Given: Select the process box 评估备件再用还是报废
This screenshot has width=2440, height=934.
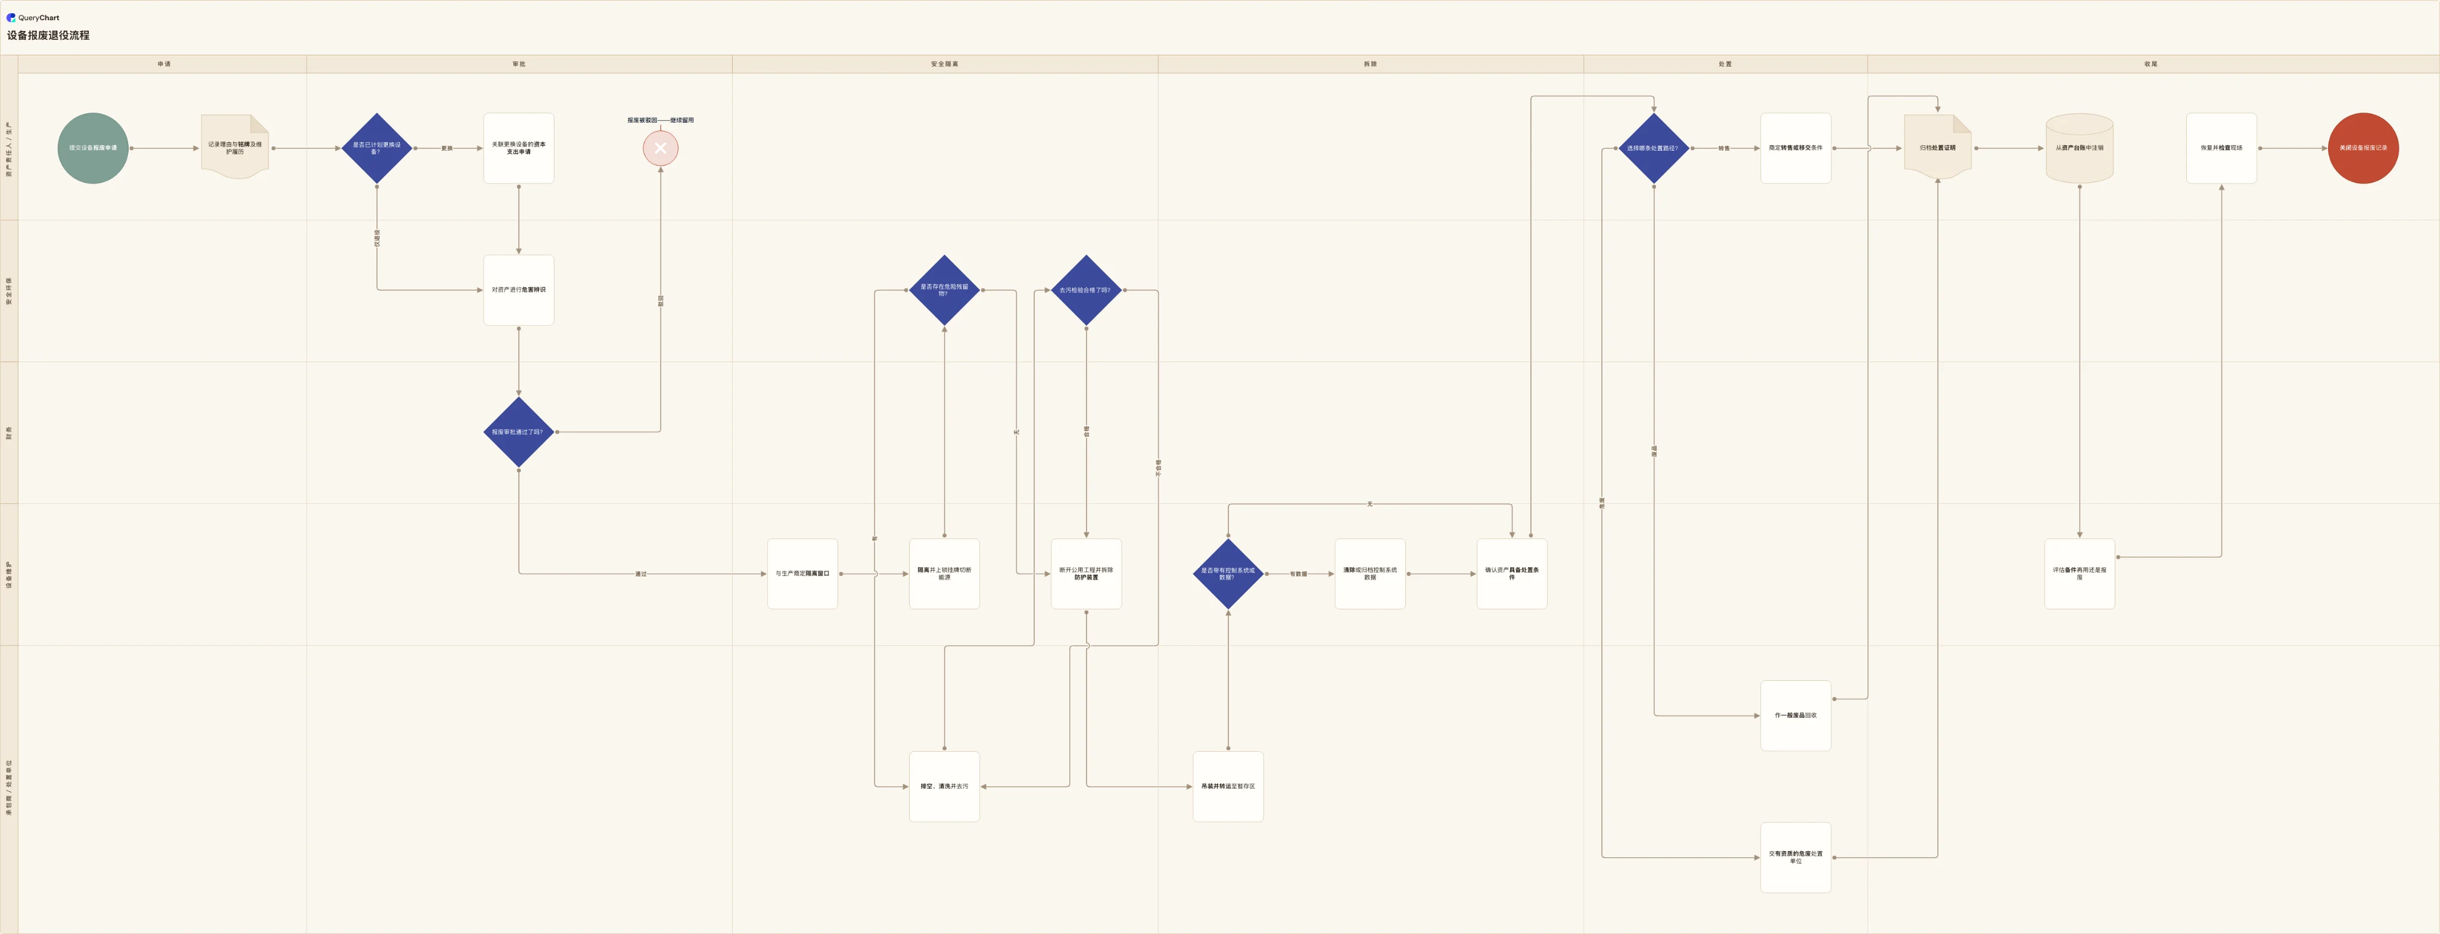Looking at the screenshot, I should click(x=2079, y=574).
